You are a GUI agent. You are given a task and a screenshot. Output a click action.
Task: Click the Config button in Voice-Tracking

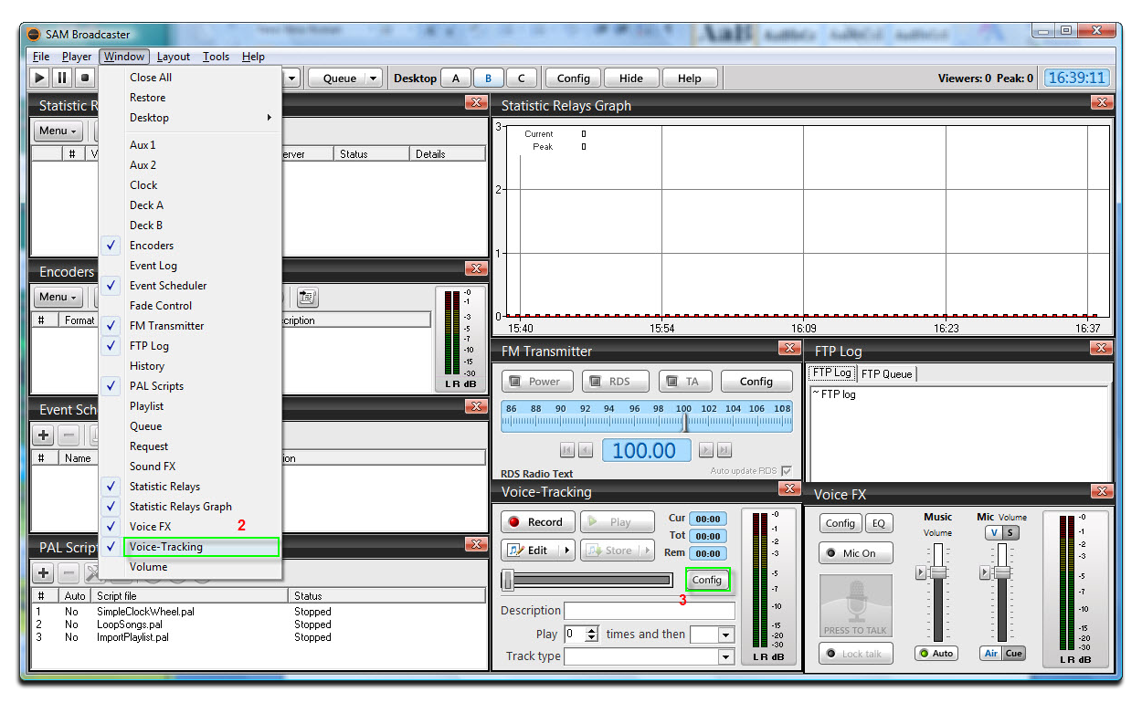(x=708, y=580)
